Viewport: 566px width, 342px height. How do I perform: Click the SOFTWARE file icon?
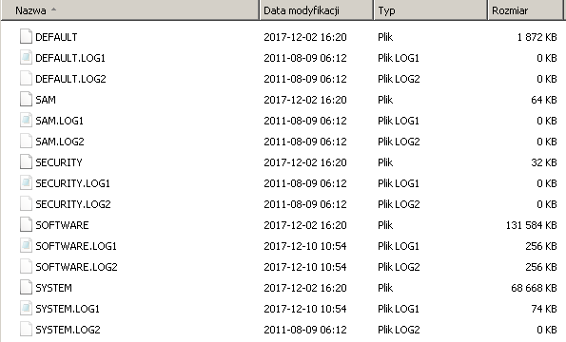(x=26, y=225)
